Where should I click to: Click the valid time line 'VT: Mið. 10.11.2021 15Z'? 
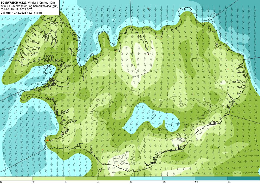pos(16,13)
